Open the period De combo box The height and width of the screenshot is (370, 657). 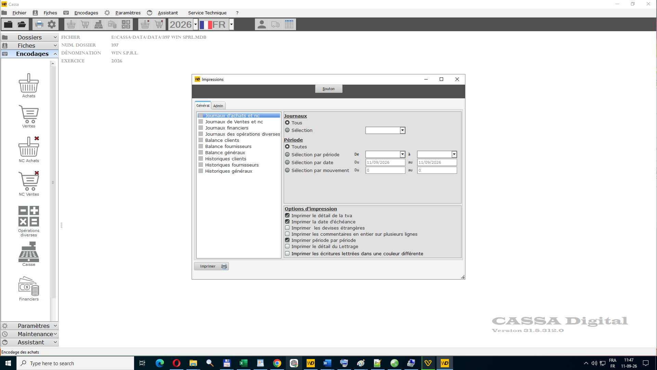coord(385,155)
